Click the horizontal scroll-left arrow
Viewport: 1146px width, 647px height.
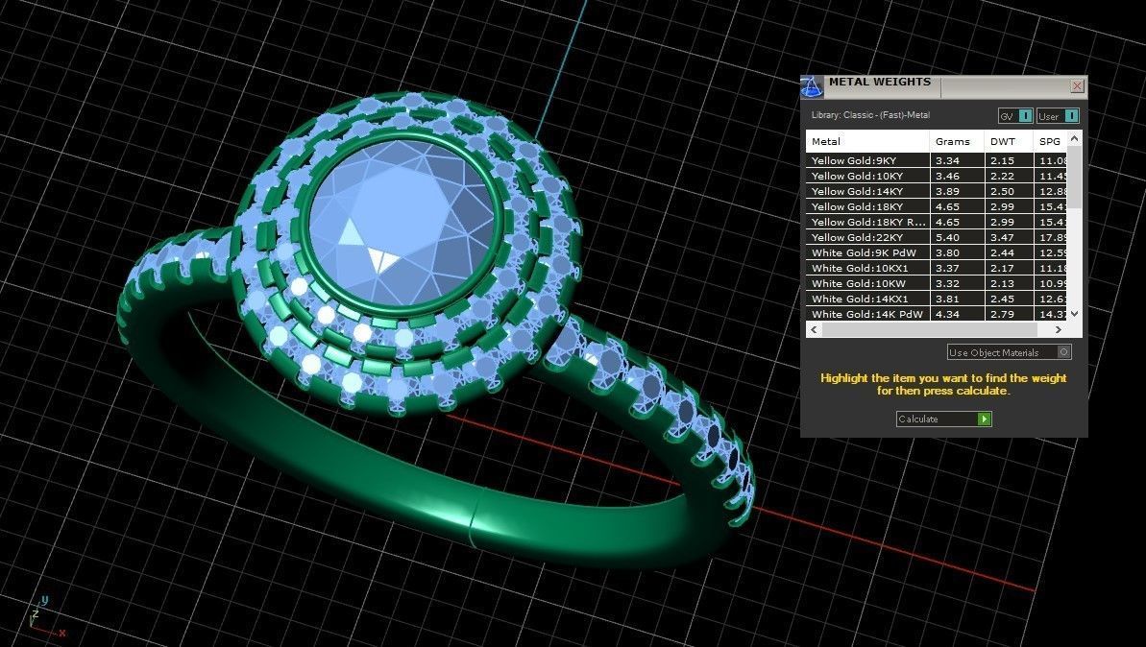click(x=814, y=329)
